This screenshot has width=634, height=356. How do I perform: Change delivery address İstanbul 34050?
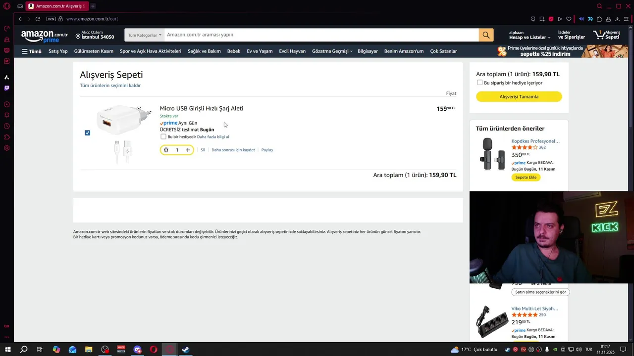pyautogui.click(x=95, y=35)
